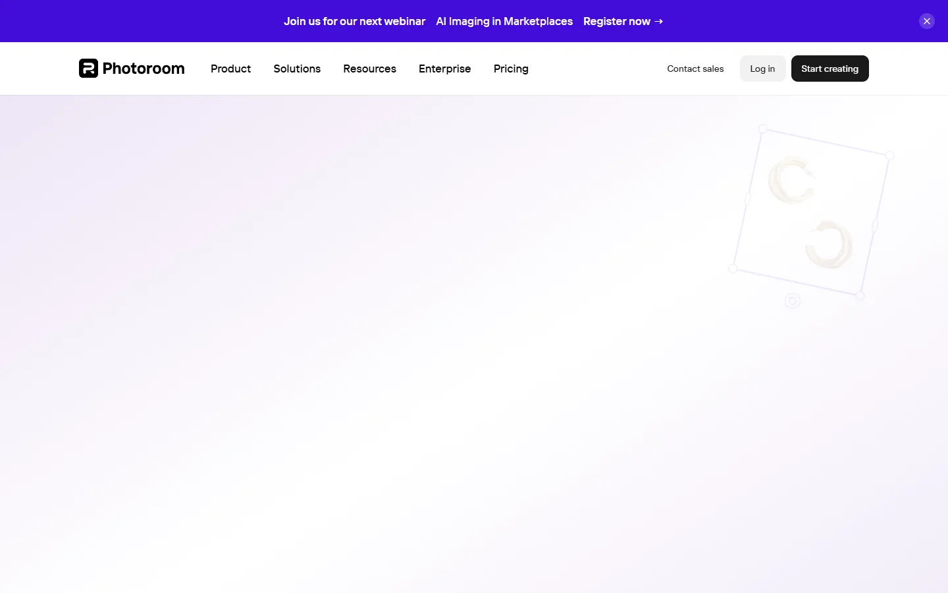Click the Register now link
The height and width of the screenshot is (593, 948).
tap(617, 21)
